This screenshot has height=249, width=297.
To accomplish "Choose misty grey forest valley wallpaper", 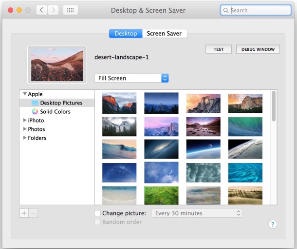I will click(x=119, y=126).
